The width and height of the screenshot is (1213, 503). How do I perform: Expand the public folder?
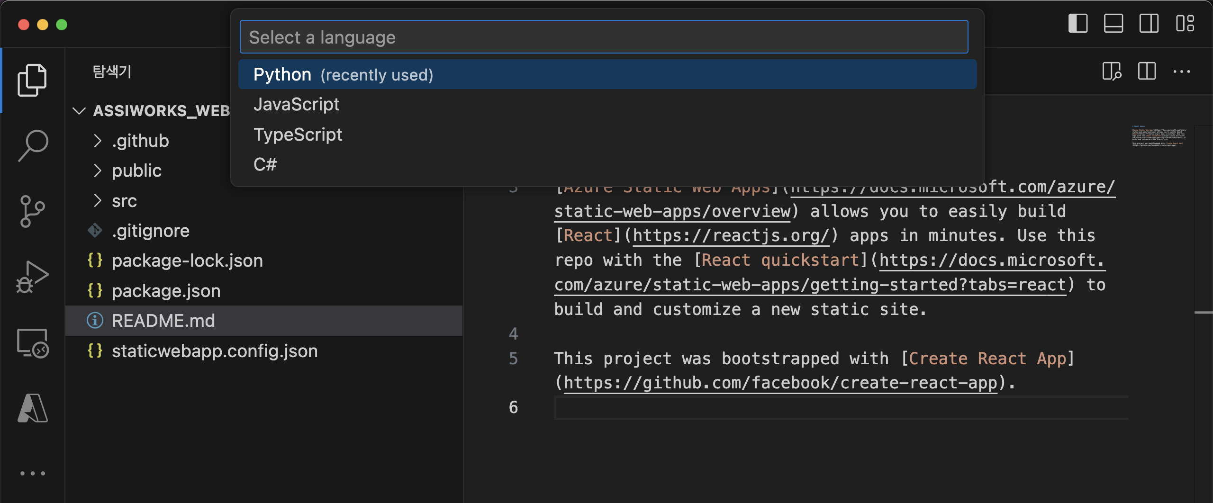point(136,171)
